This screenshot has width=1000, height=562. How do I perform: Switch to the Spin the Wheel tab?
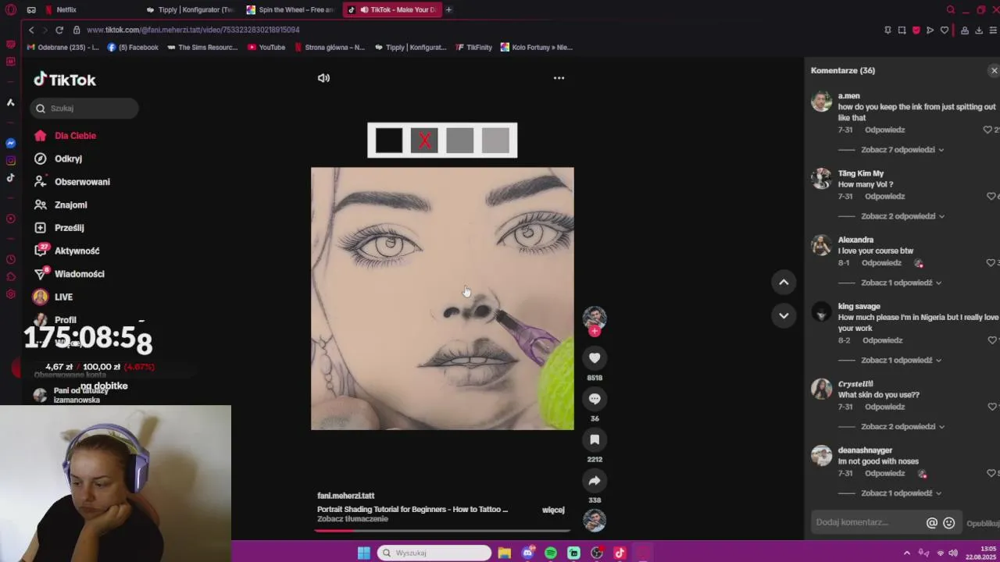point(291,9)
